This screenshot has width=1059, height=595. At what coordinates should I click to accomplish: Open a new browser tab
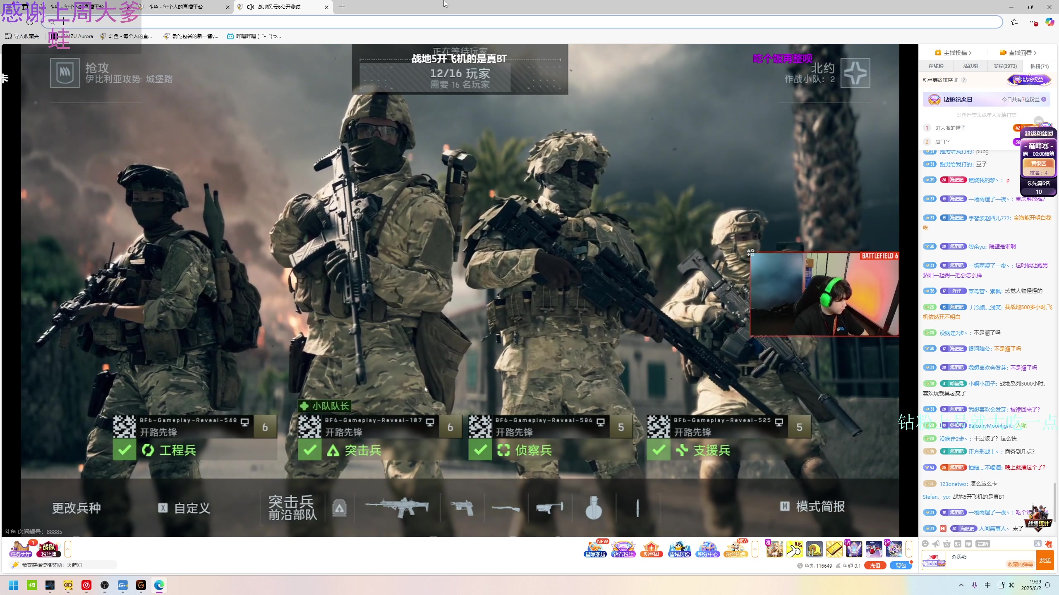coord(342,7)
